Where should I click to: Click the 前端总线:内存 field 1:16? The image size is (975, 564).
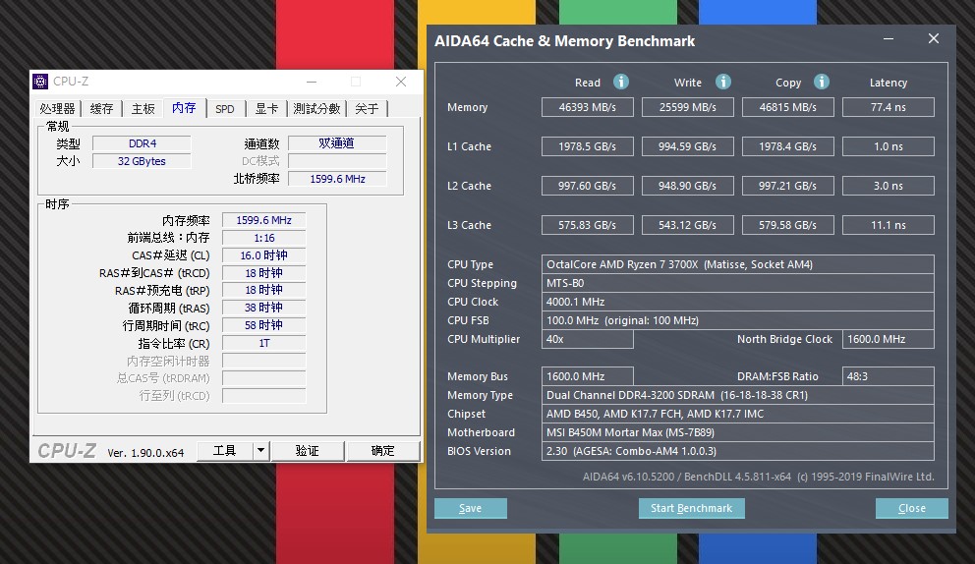263,238
